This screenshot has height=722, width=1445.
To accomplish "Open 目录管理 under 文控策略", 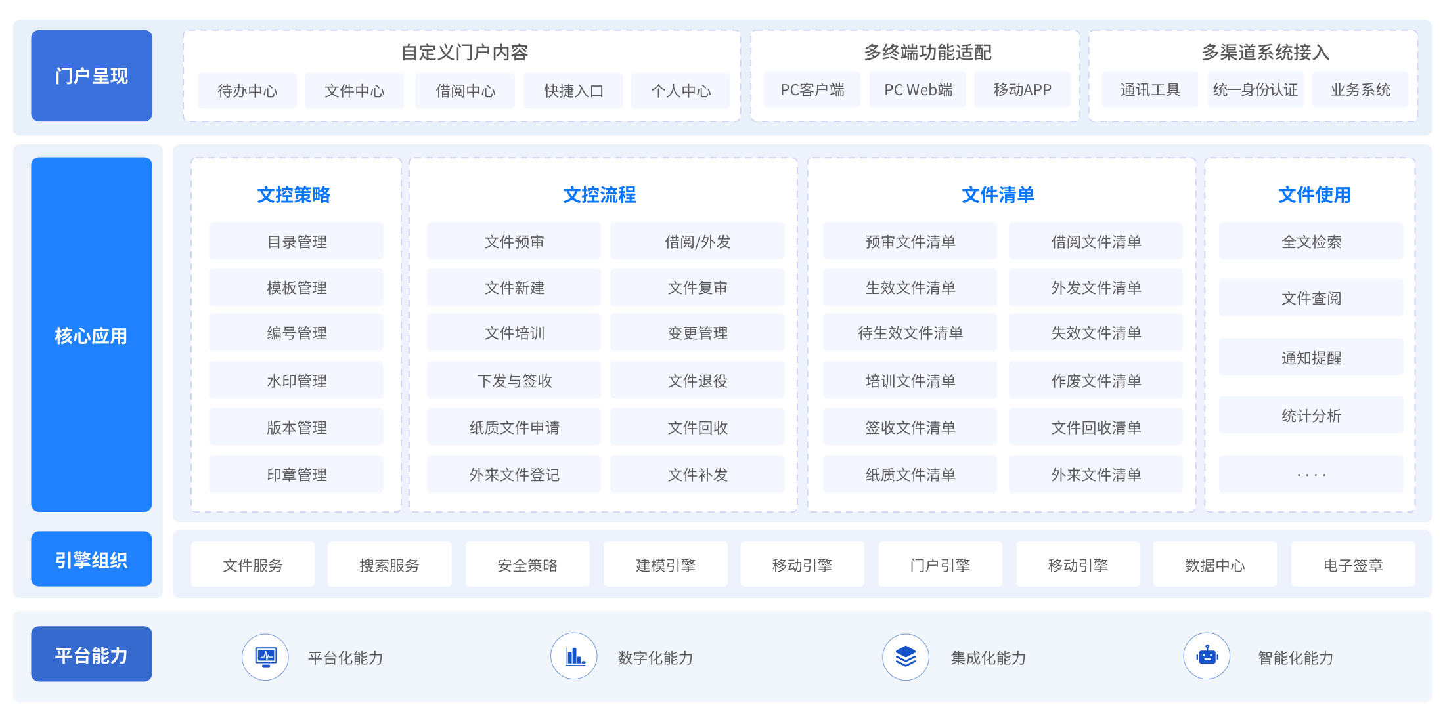I will 296,242.
